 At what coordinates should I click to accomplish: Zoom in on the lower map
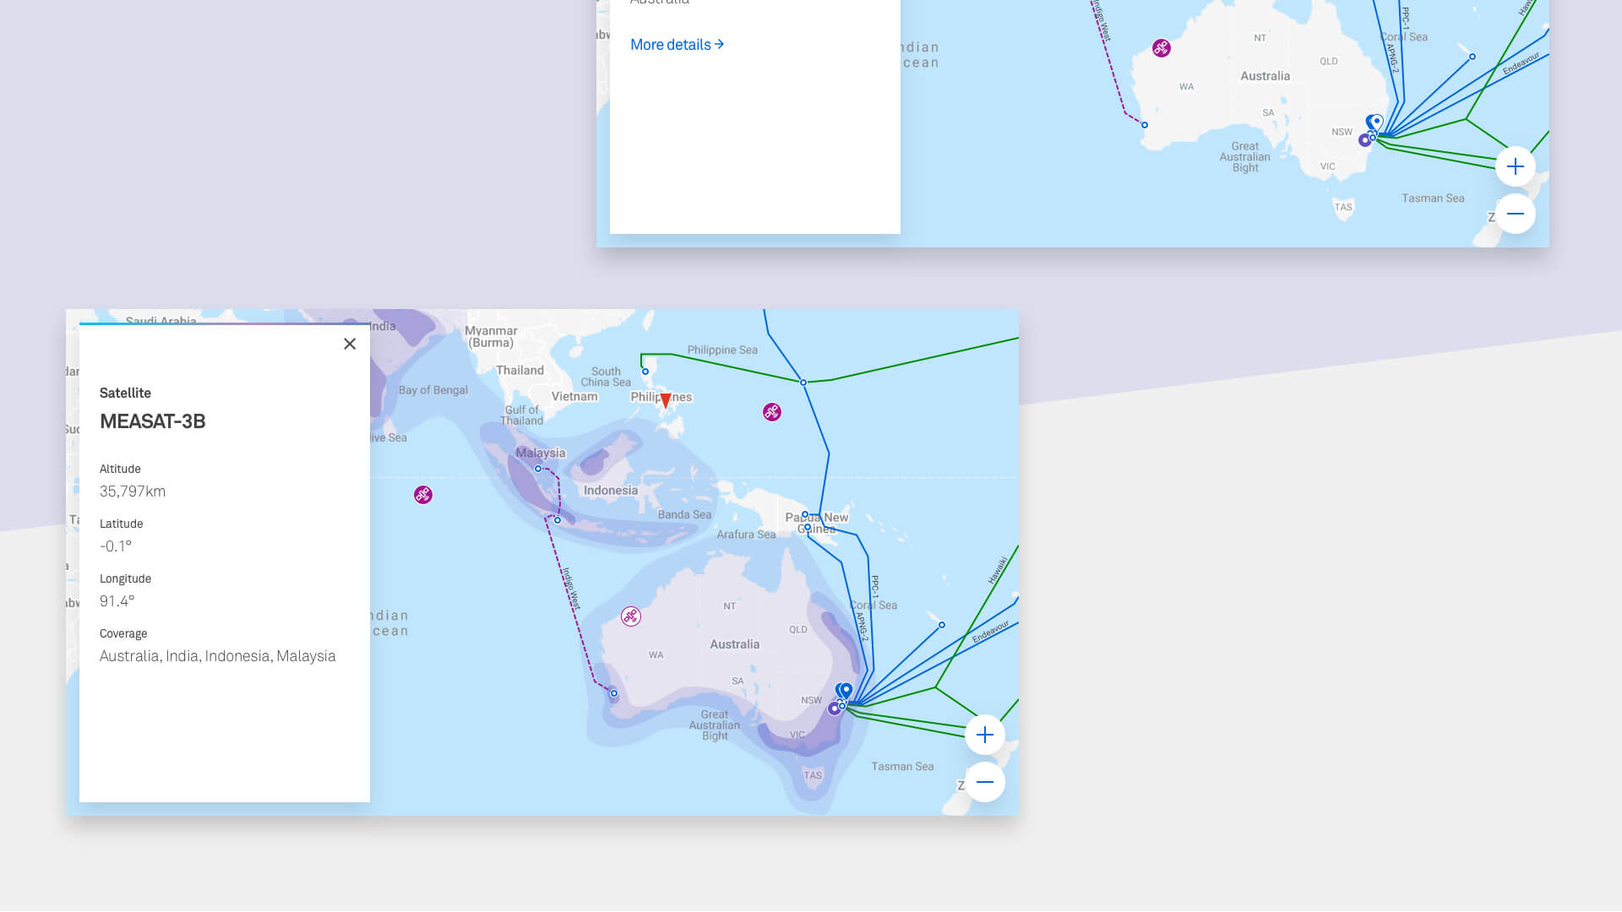click(x=985, y=735)
